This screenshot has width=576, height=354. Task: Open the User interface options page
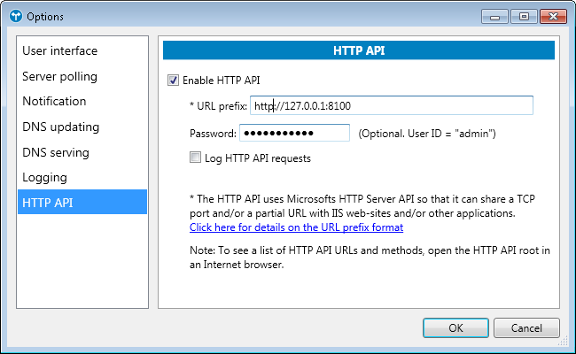pyautogui.click(x=59, y=50)
